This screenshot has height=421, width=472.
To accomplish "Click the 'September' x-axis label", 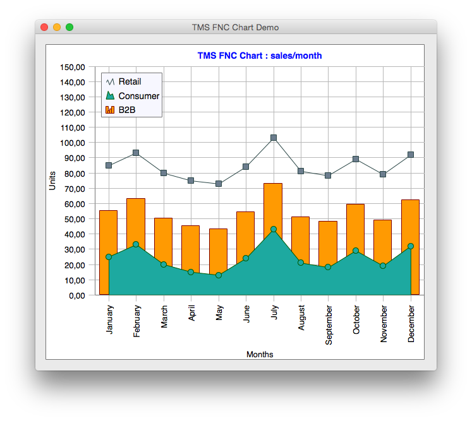I will 329,325.
